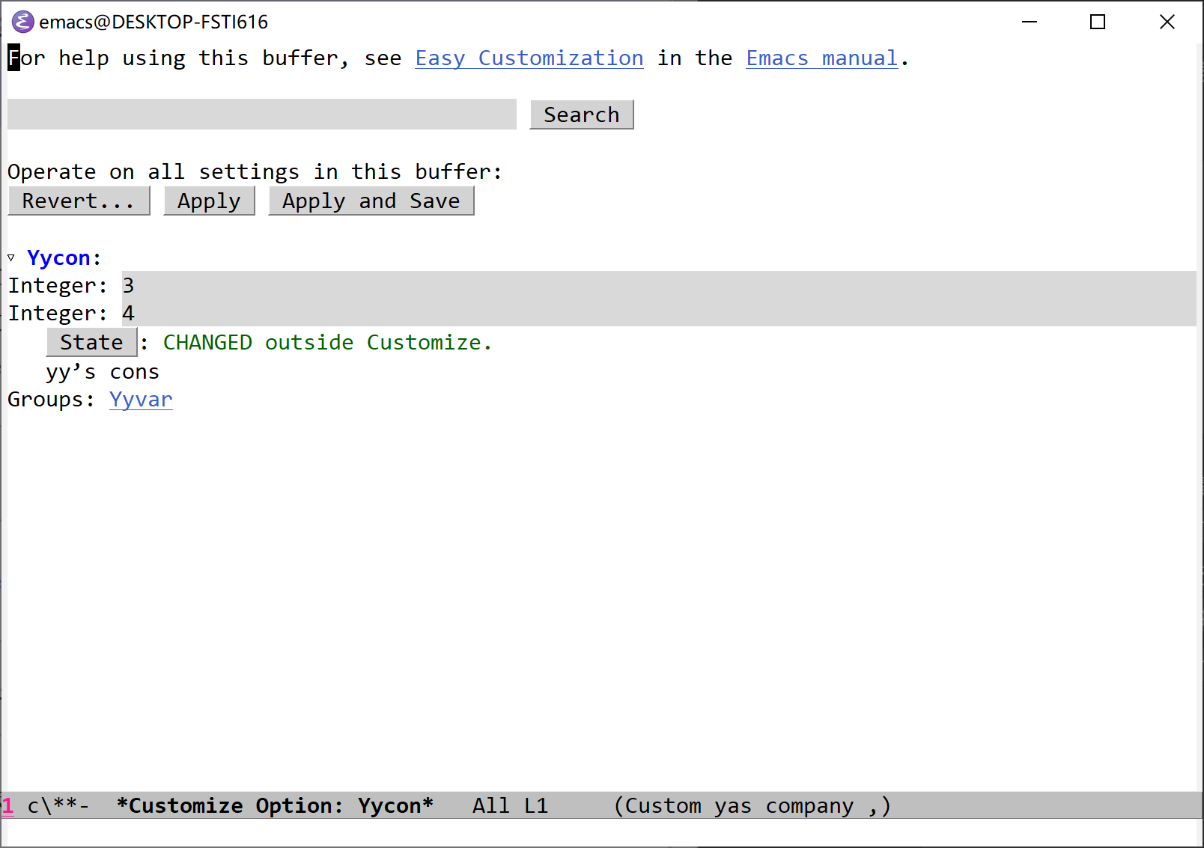Collapse the Yycon option with its triangle
The height and width of the screenshot is (848, 1204).
11,258
